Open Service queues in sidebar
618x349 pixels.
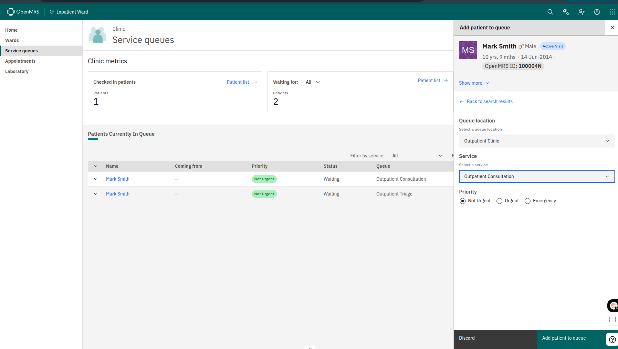pos(41,51)
